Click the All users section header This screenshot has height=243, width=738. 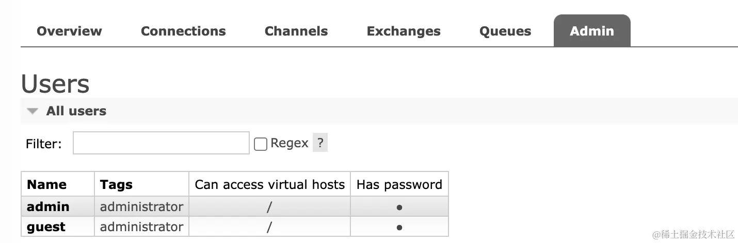(x=76, y=111)
